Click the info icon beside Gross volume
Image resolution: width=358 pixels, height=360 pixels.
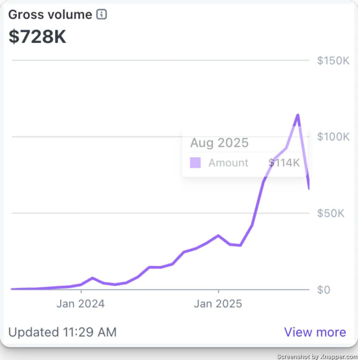[x=101, y=14]
